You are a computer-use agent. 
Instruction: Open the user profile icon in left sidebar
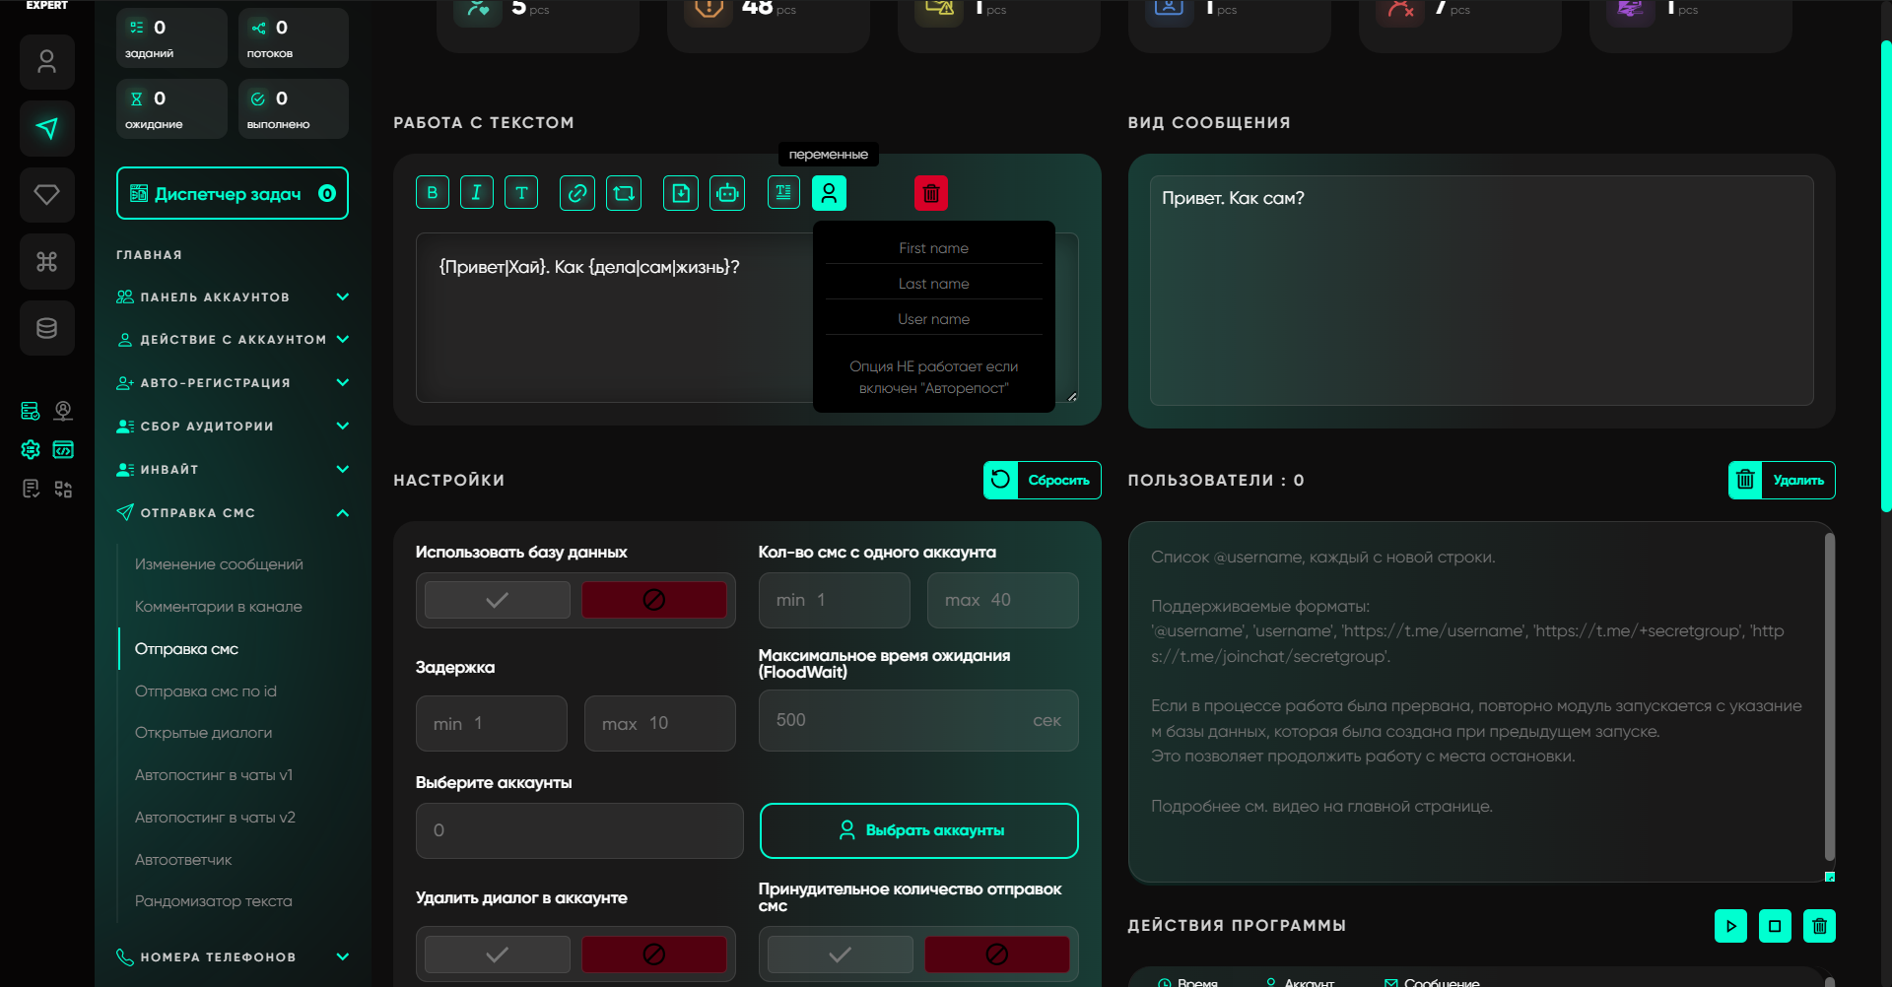tap(46, 62)
